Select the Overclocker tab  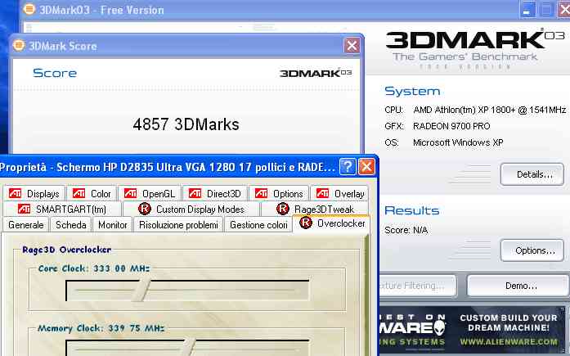click(x=332, y=223)
